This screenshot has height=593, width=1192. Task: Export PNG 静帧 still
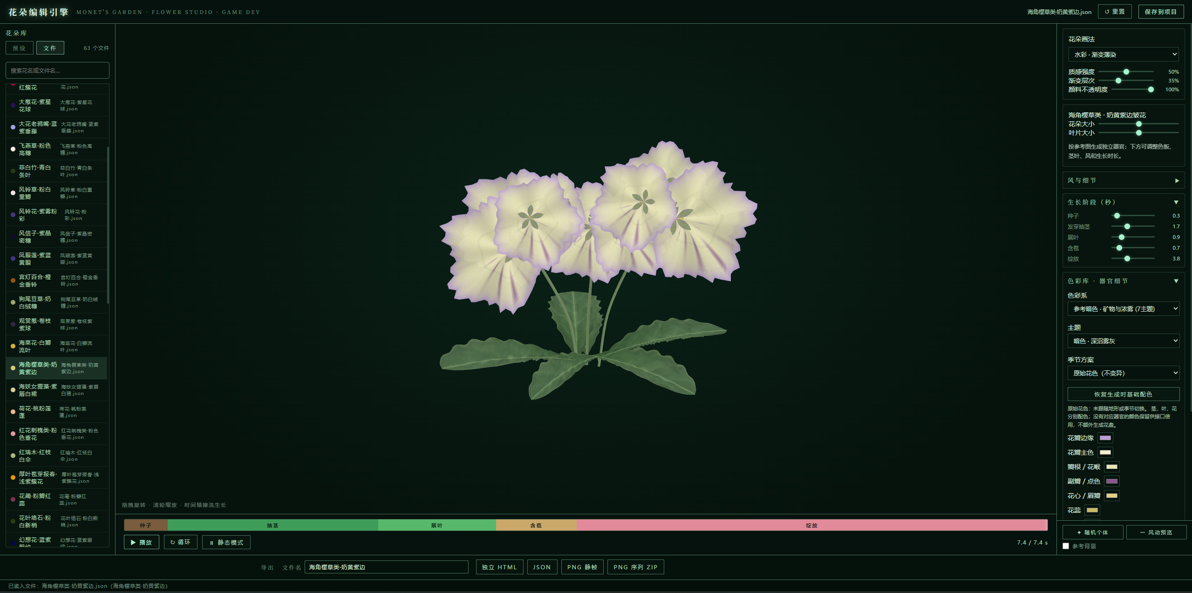click(x=582, y=567)
